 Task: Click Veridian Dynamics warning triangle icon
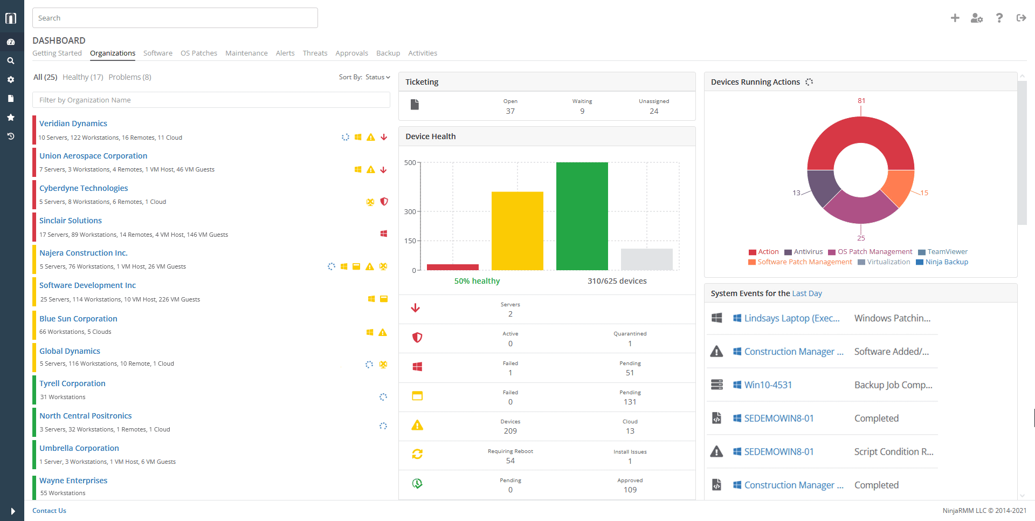(371, 137)
